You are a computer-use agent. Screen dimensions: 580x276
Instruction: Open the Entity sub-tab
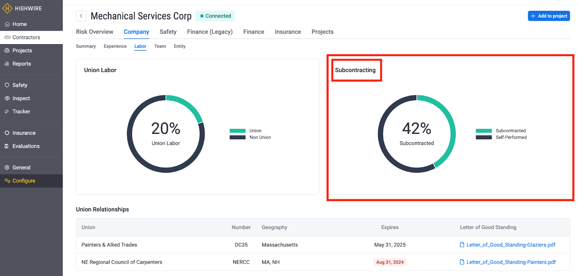coord(179,46)
